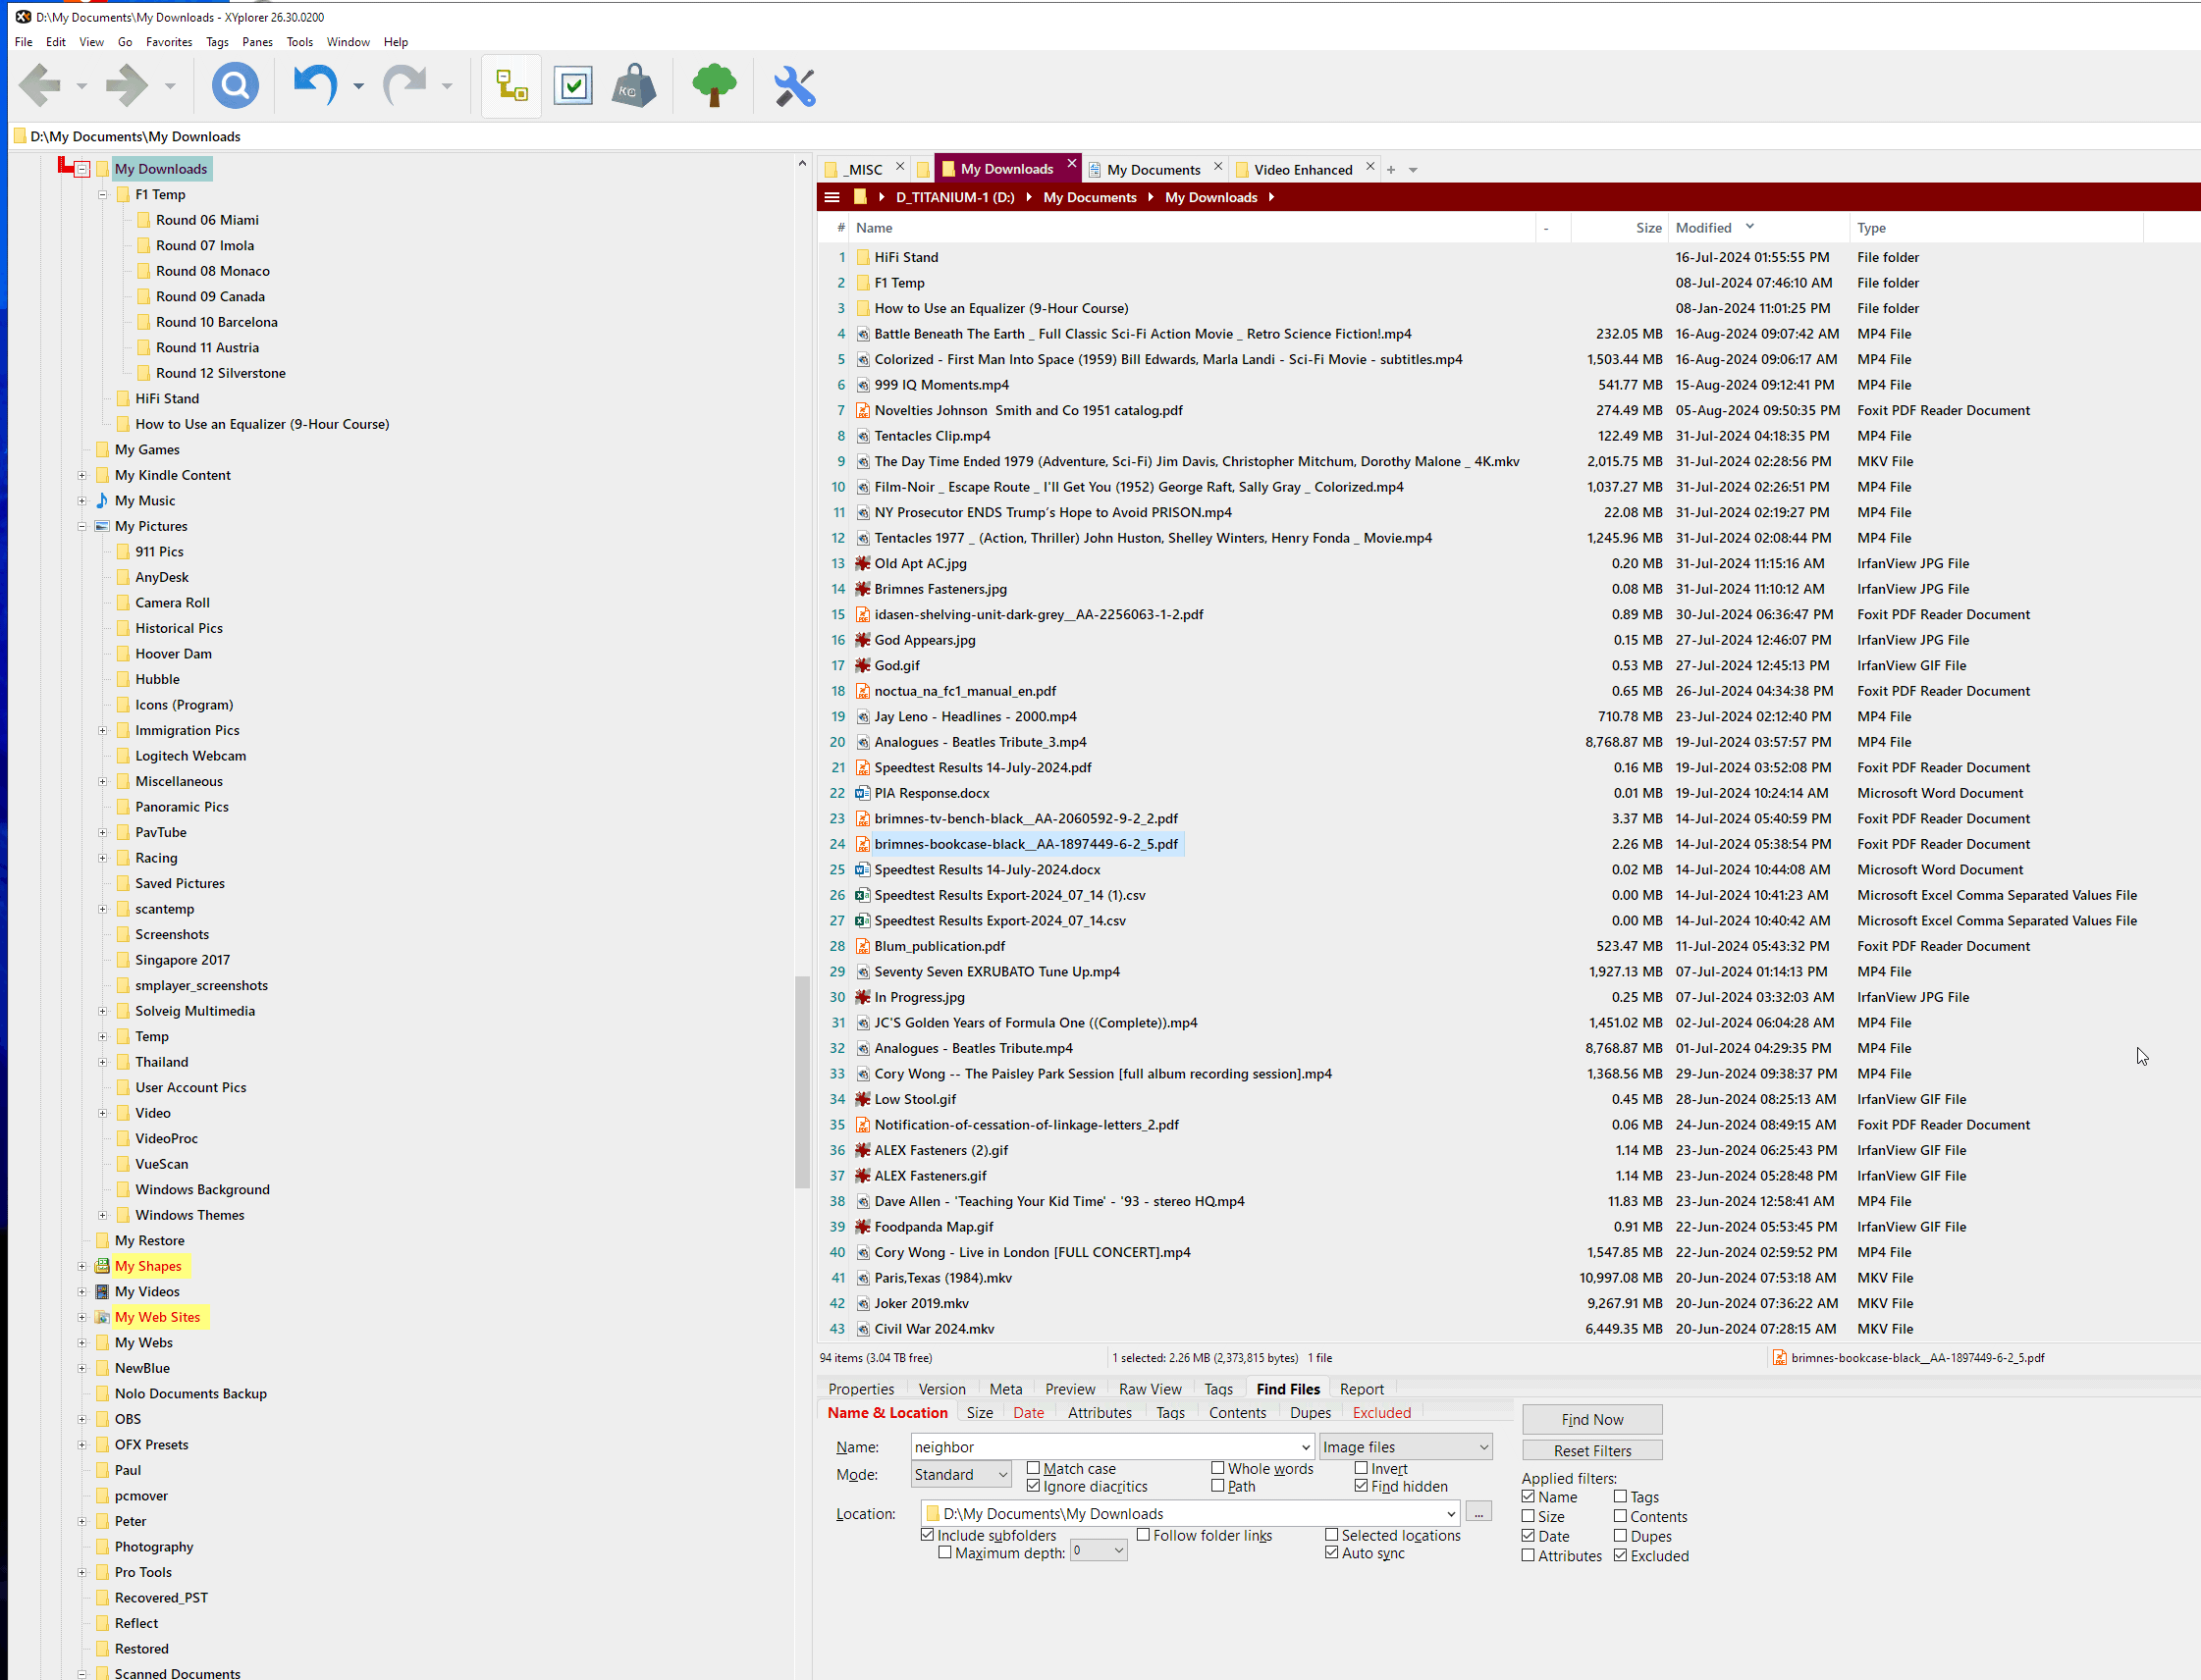Click the Find Now button
The image size is (2201, 1680).
(1590, 1419)
